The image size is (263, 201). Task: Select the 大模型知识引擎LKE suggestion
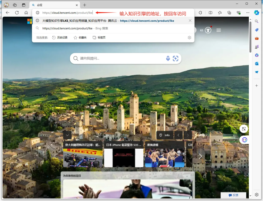point(108,21)
